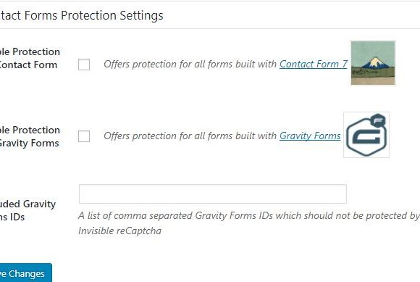Click the Gravity Forms hexagon logo
Image resolution: width=420 pixels, height=282 pixels.
366,135
